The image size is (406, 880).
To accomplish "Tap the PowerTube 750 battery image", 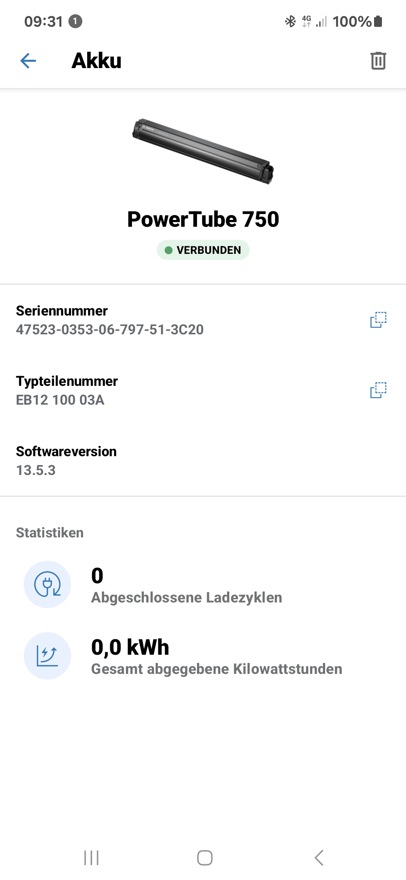I will [203, 151].
